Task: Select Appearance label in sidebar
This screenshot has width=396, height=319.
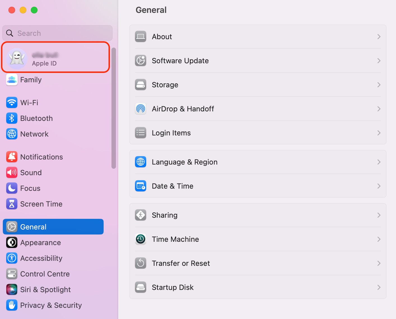Action: click(41, 243)
